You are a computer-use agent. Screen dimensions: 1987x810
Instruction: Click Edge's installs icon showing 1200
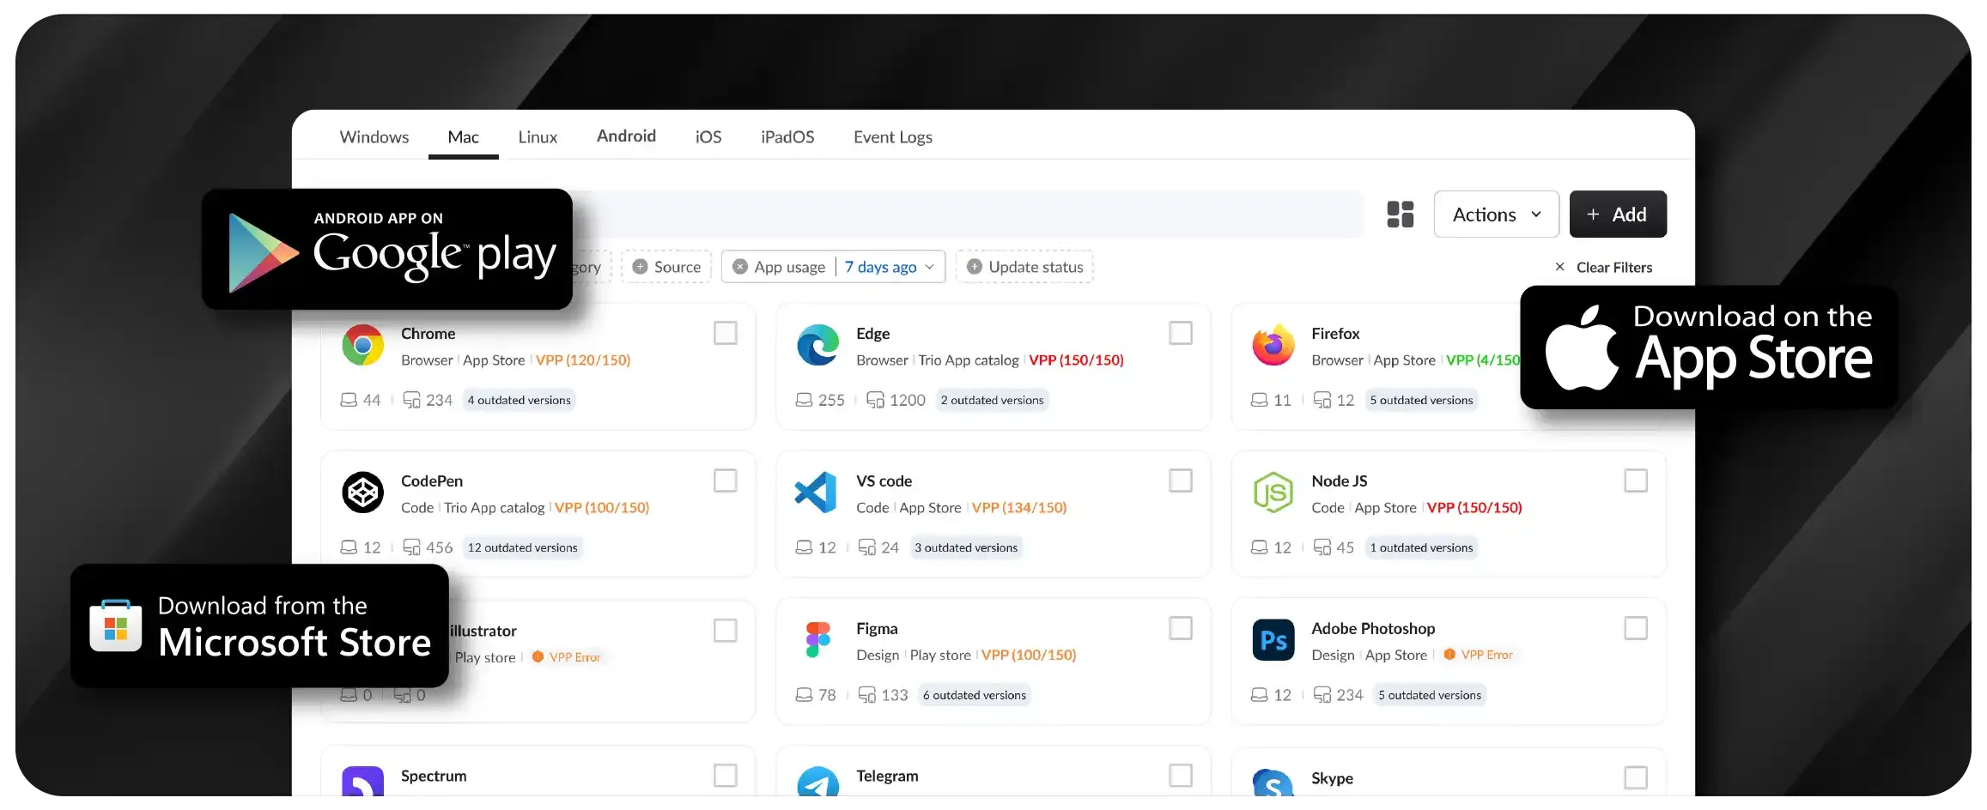click(x=875, y=400)
